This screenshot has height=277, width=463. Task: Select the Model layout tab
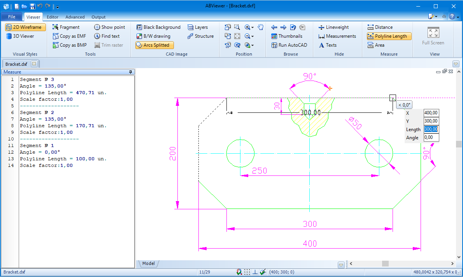(x=148, y=263)
